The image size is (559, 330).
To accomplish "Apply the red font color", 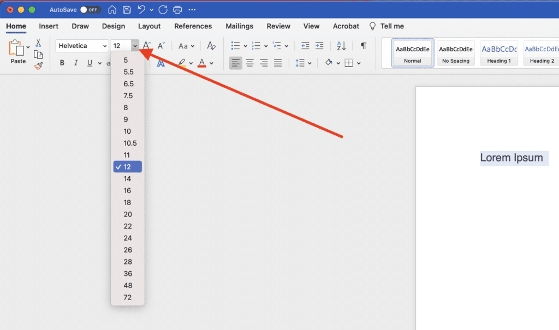I will (202, 63).
